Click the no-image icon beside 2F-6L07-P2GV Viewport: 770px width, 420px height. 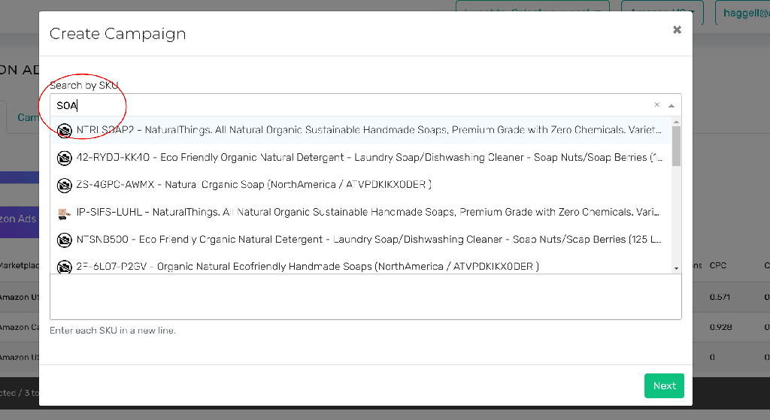point(65,267)
